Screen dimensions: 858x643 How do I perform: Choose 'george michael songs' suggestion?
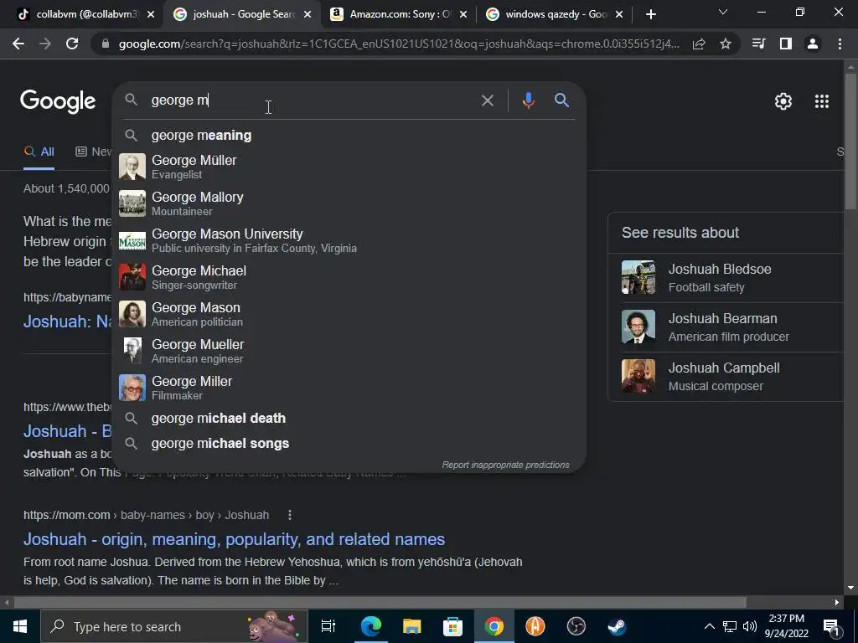coord(349,444)
